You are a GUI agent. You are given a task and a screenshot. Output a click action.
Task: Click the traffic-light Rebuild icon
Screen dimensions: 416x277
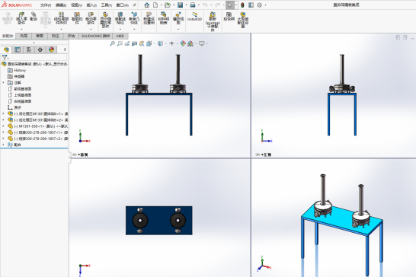(242, 5)
